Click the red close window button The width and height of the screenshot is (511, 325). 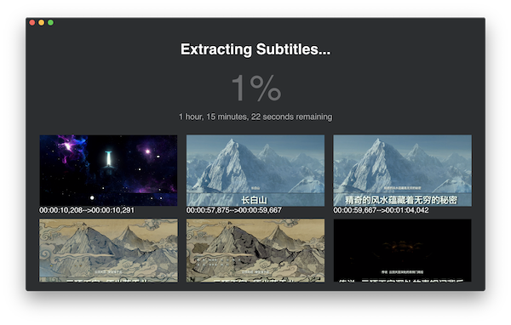tap(32, 22)
